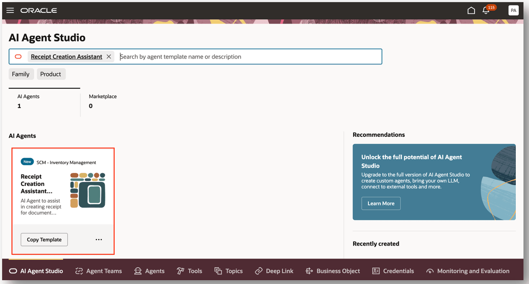
Task: Click the Recommendations heading
Action: (379, 135)
